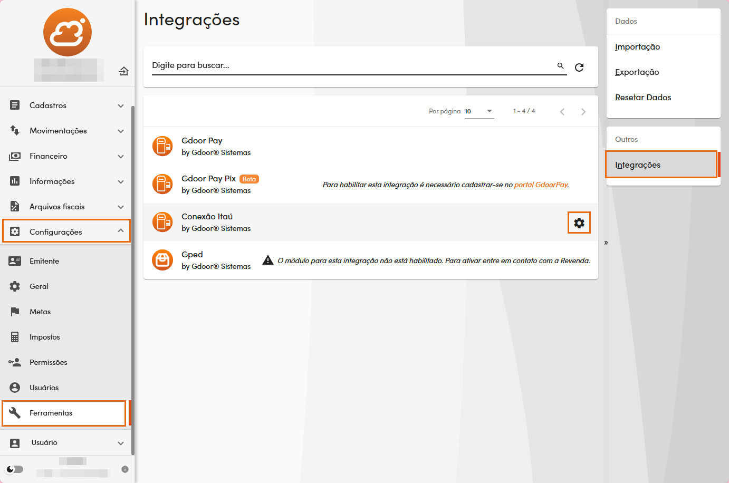Click the search magnifier icon

pyautogui.click(x=561, y=66)
